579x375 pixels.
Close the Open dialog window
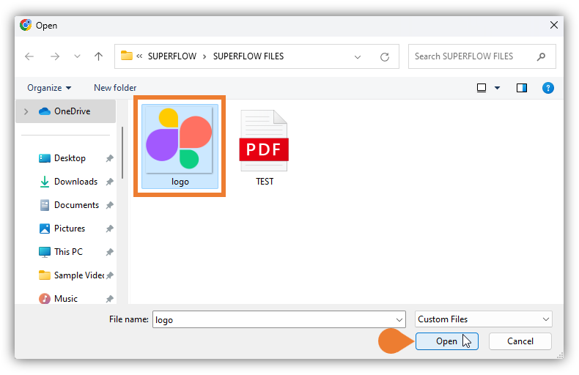pyautogui.click(x=554, y=25)
